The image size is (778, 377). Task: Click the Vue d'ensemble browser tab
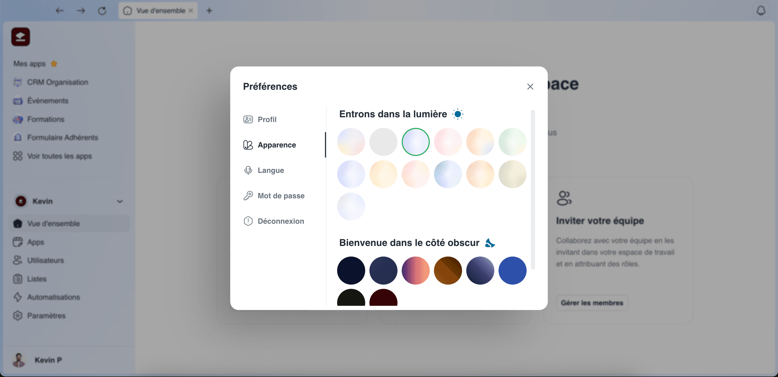pos(158,11)
